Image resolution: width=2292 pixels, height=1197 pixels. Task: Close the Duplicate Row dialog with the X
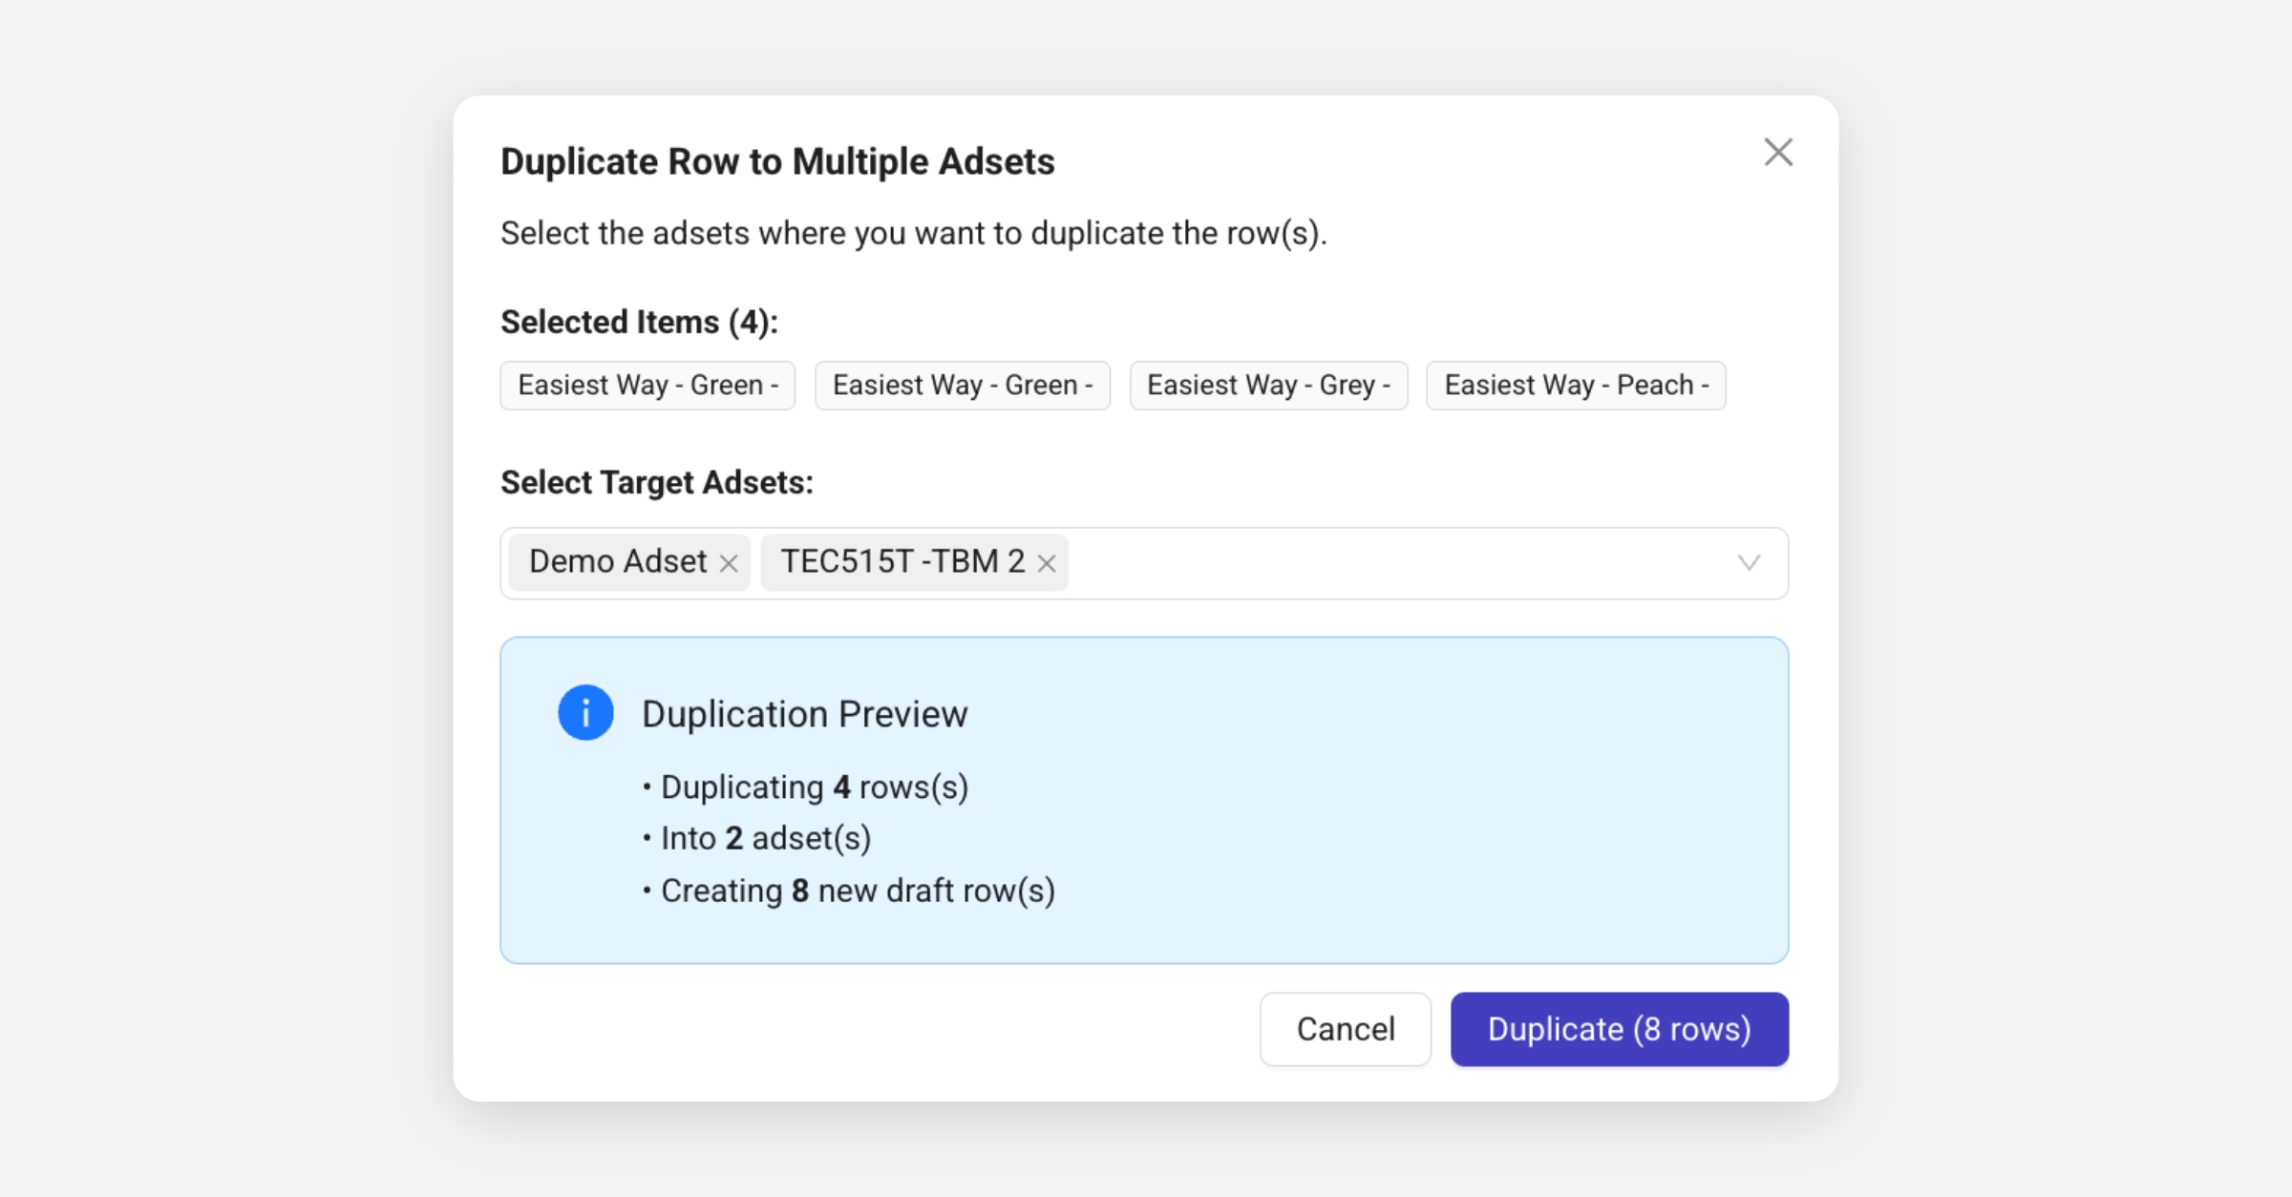click(1777, 153)
